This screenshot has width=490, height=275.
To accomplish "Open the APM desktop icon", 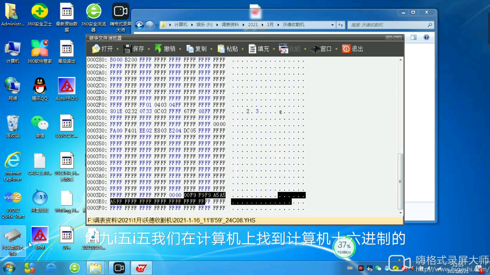I will pyautogui.click(x=40, y=238).
